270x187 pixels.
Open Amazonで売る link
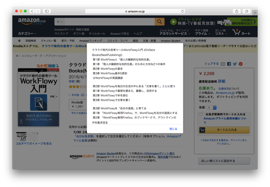119,34
